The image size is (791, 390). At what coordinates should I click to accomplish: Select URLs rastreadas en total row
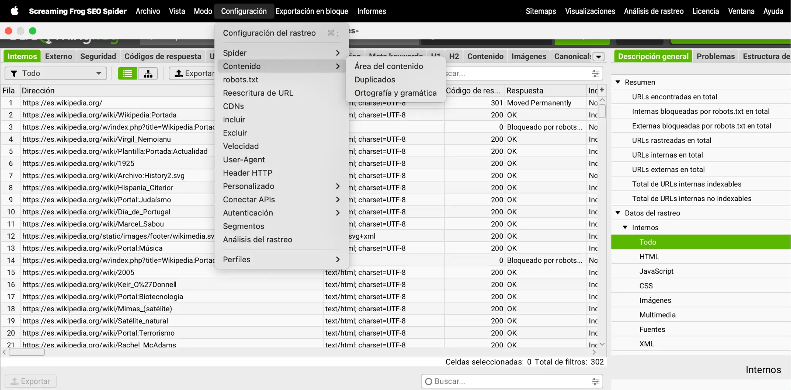point(701,141)
